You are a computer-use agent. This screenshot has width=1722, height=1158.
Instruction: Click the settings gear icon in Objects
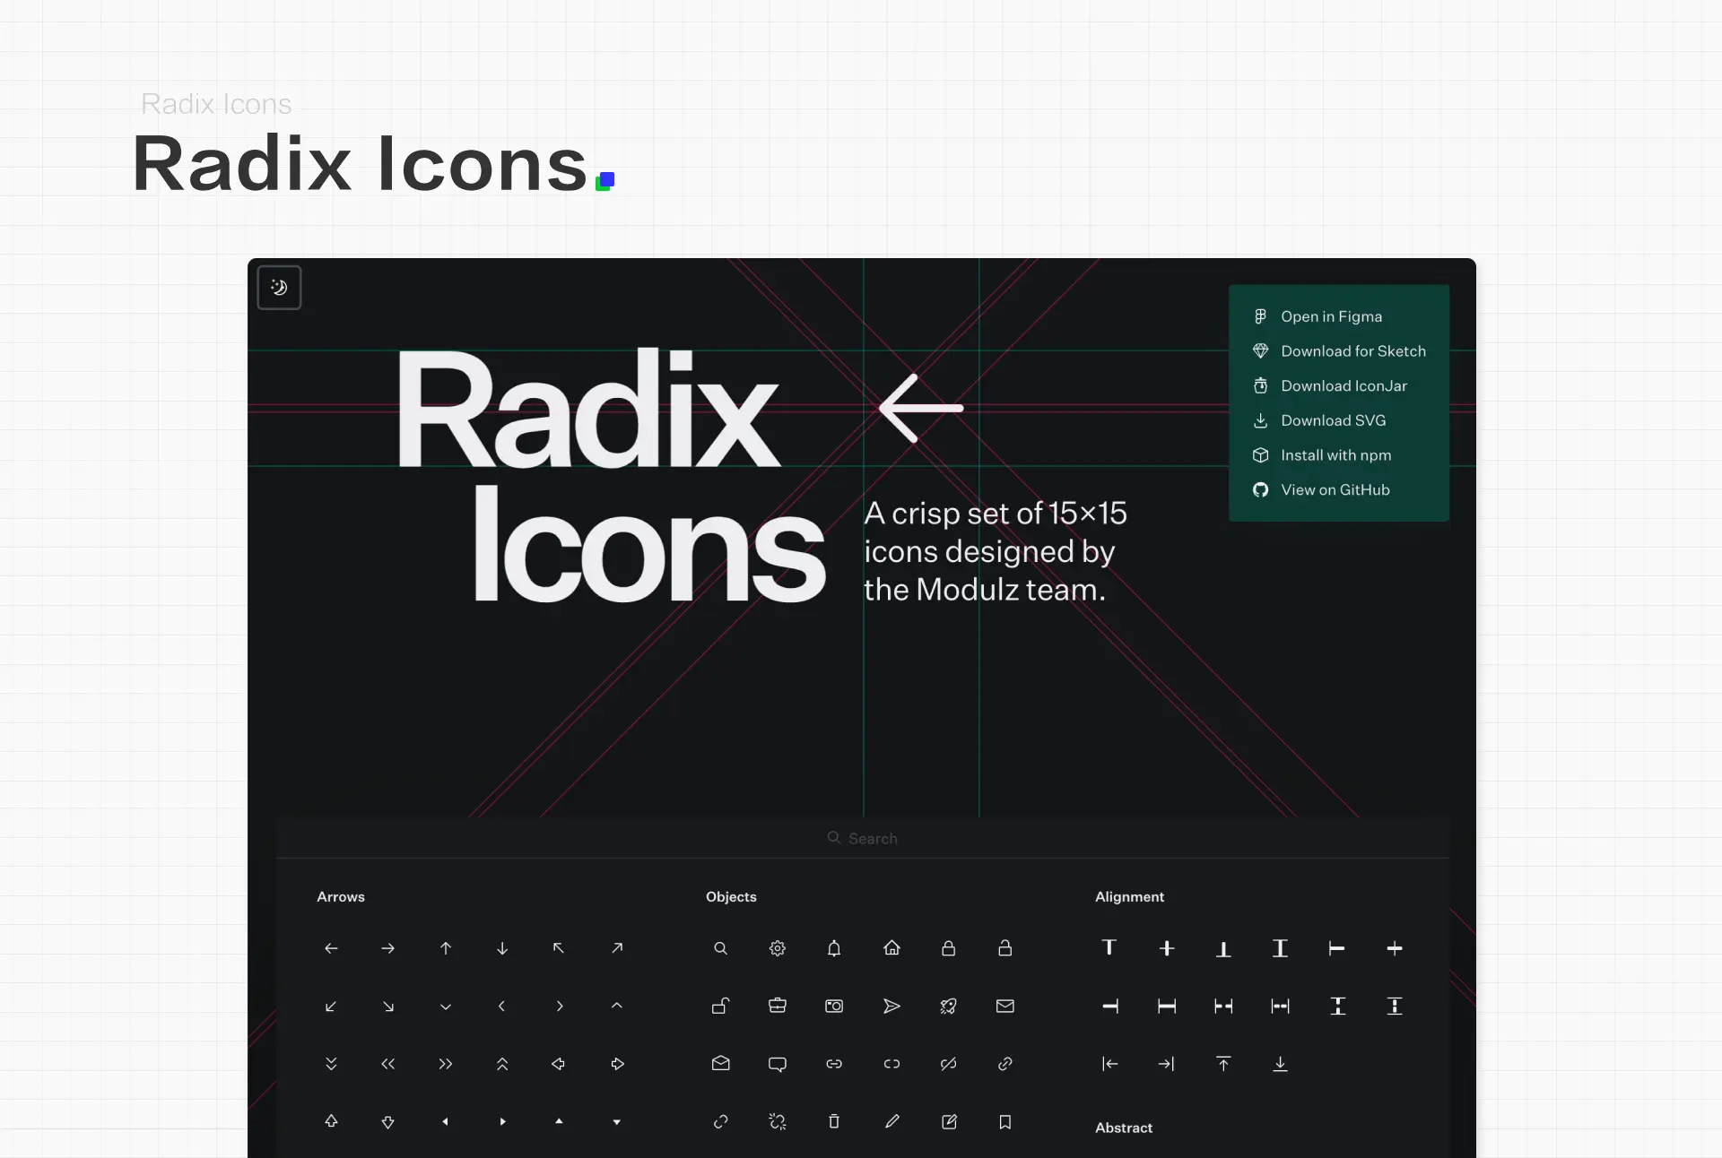(x=777, y=947)
